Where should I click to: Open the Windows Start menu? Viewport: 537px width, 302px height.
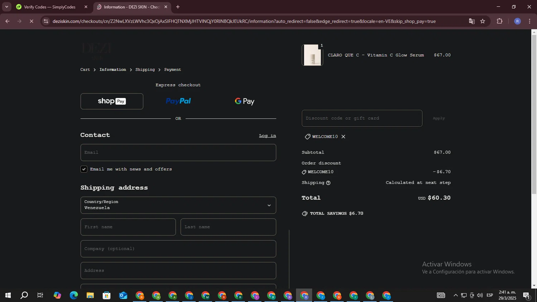coord(8,295)
